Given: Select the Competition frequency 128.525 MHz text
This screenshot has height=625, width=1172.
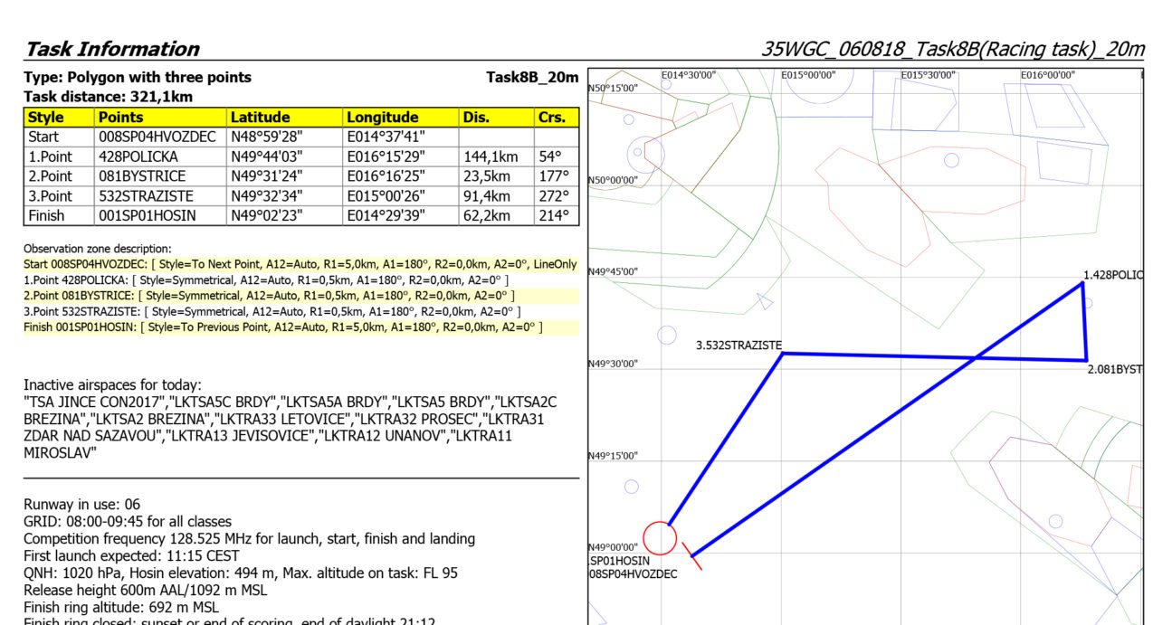Looking at the screenshot, I should coord(249,538).
